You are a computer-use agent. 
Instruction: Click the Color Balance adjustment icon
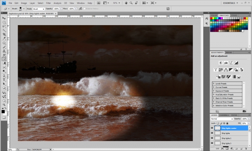[226, 70]
